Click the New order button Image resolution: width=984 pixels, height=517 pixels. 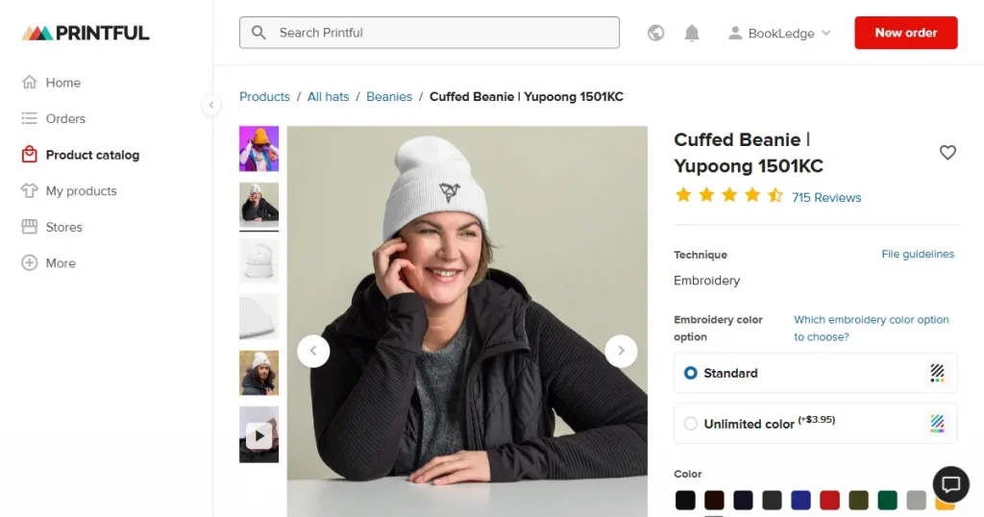click(x=905, y=33)
